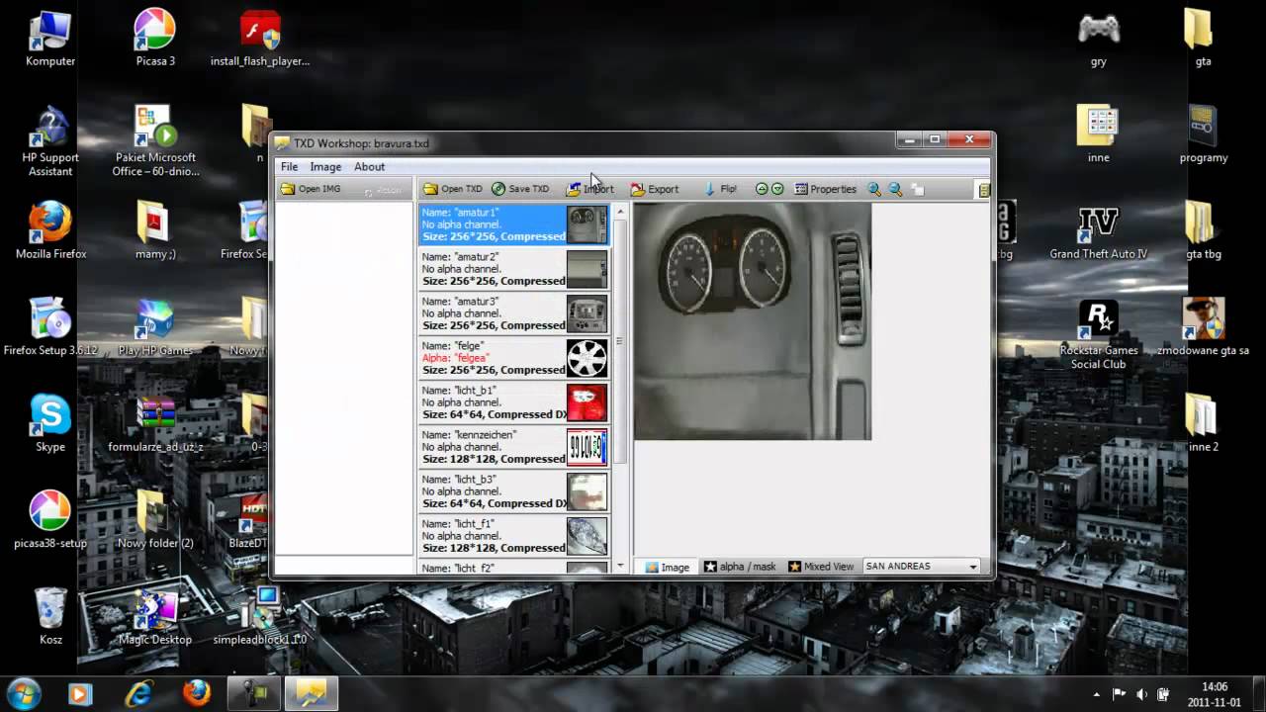Select the "amatur3" texture entry

click(514, 313)
